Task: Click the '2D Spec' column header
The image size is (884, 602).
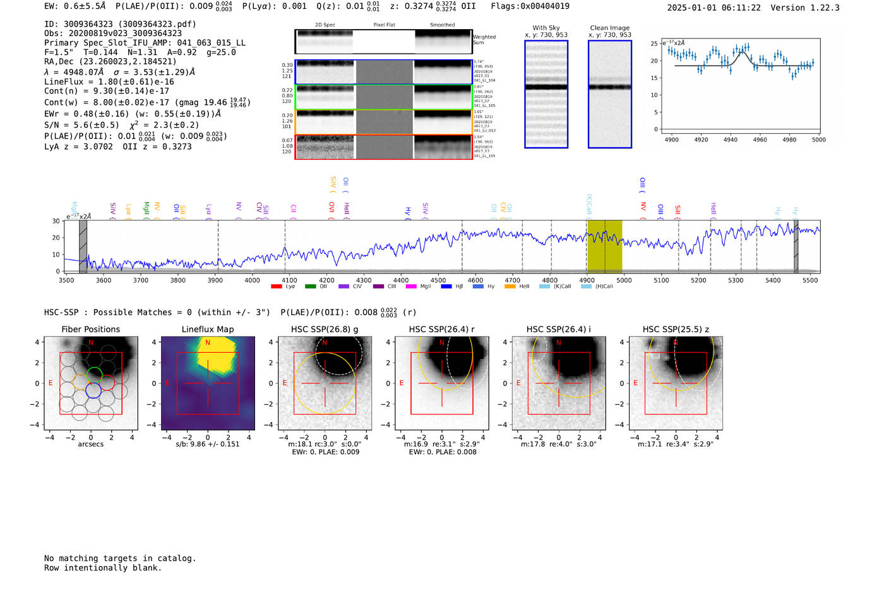Action: pos(325,25)
